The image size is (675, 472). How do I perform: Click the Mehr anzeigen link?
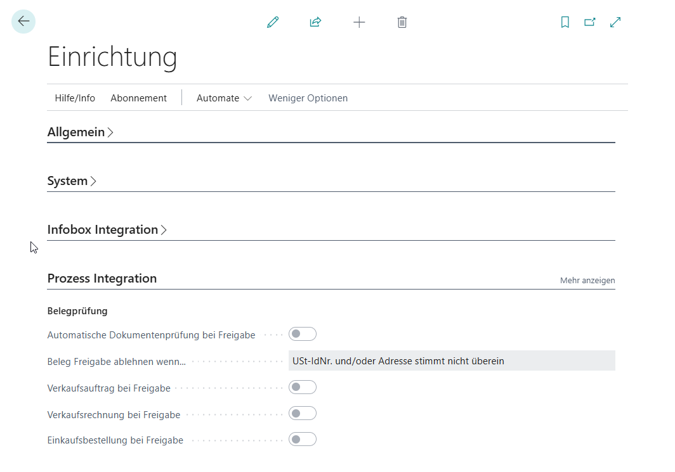[587, 280]
